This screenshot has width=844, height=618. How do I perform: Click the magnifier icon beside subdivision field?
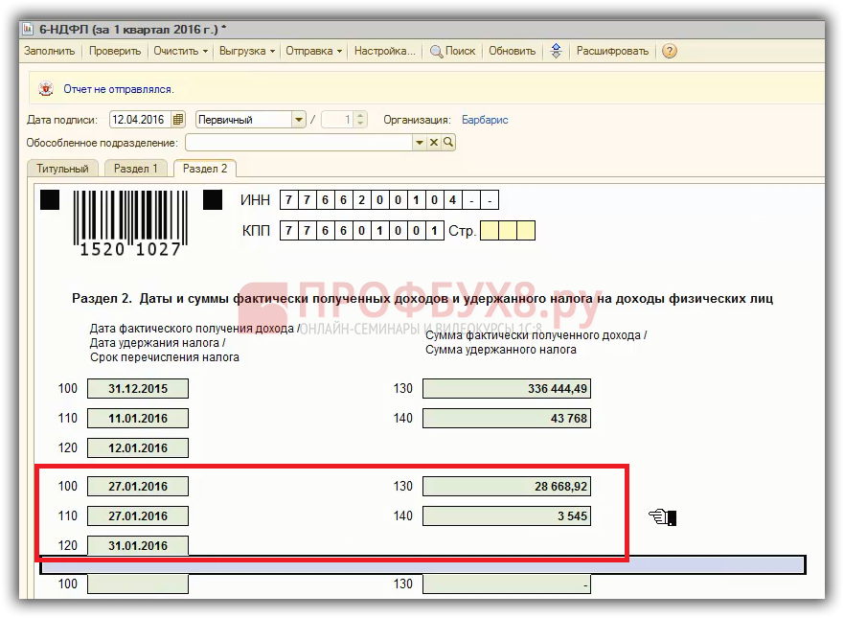coord(447,143)
